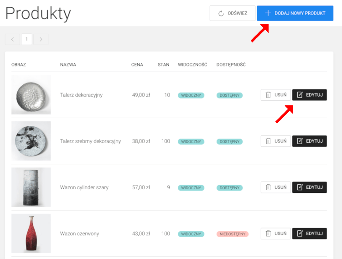Delete Wazon czerwony product

(276, 233)
